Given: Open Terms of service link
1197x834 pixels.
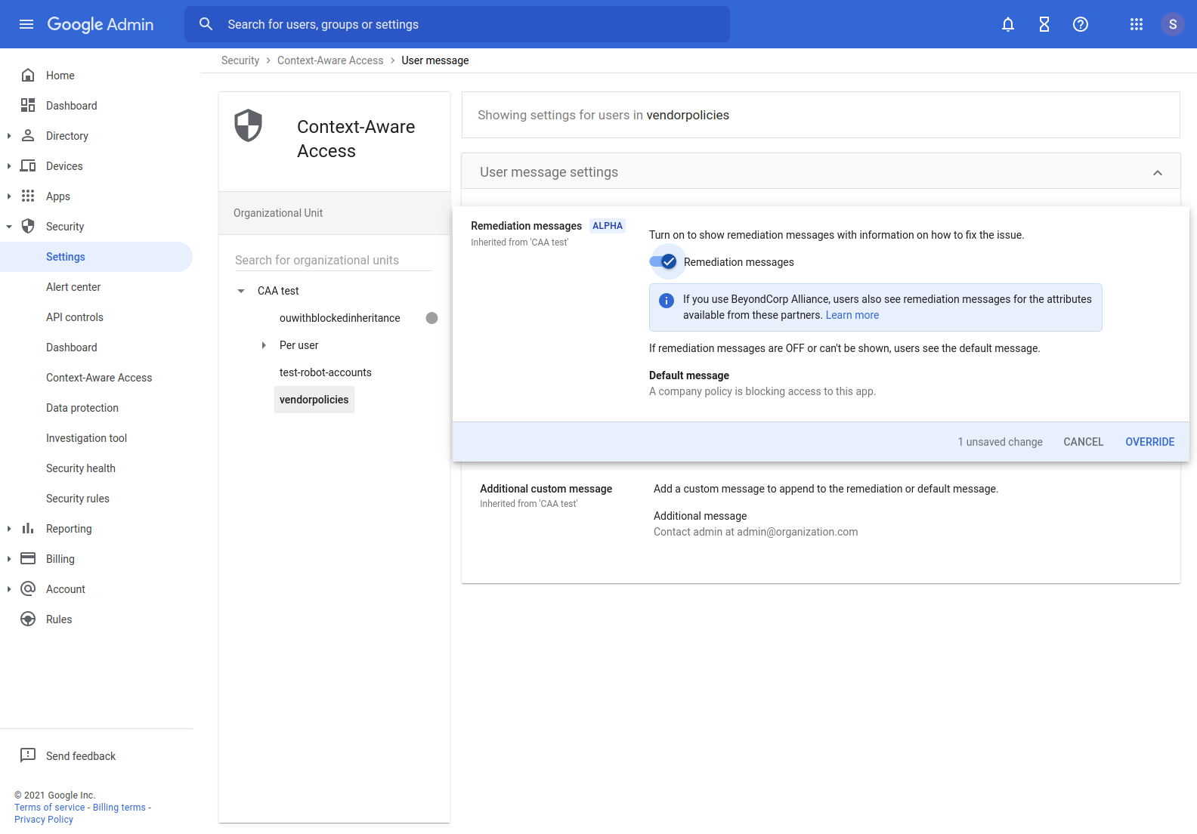Looking at the screenshot, I should click(50, 808).
